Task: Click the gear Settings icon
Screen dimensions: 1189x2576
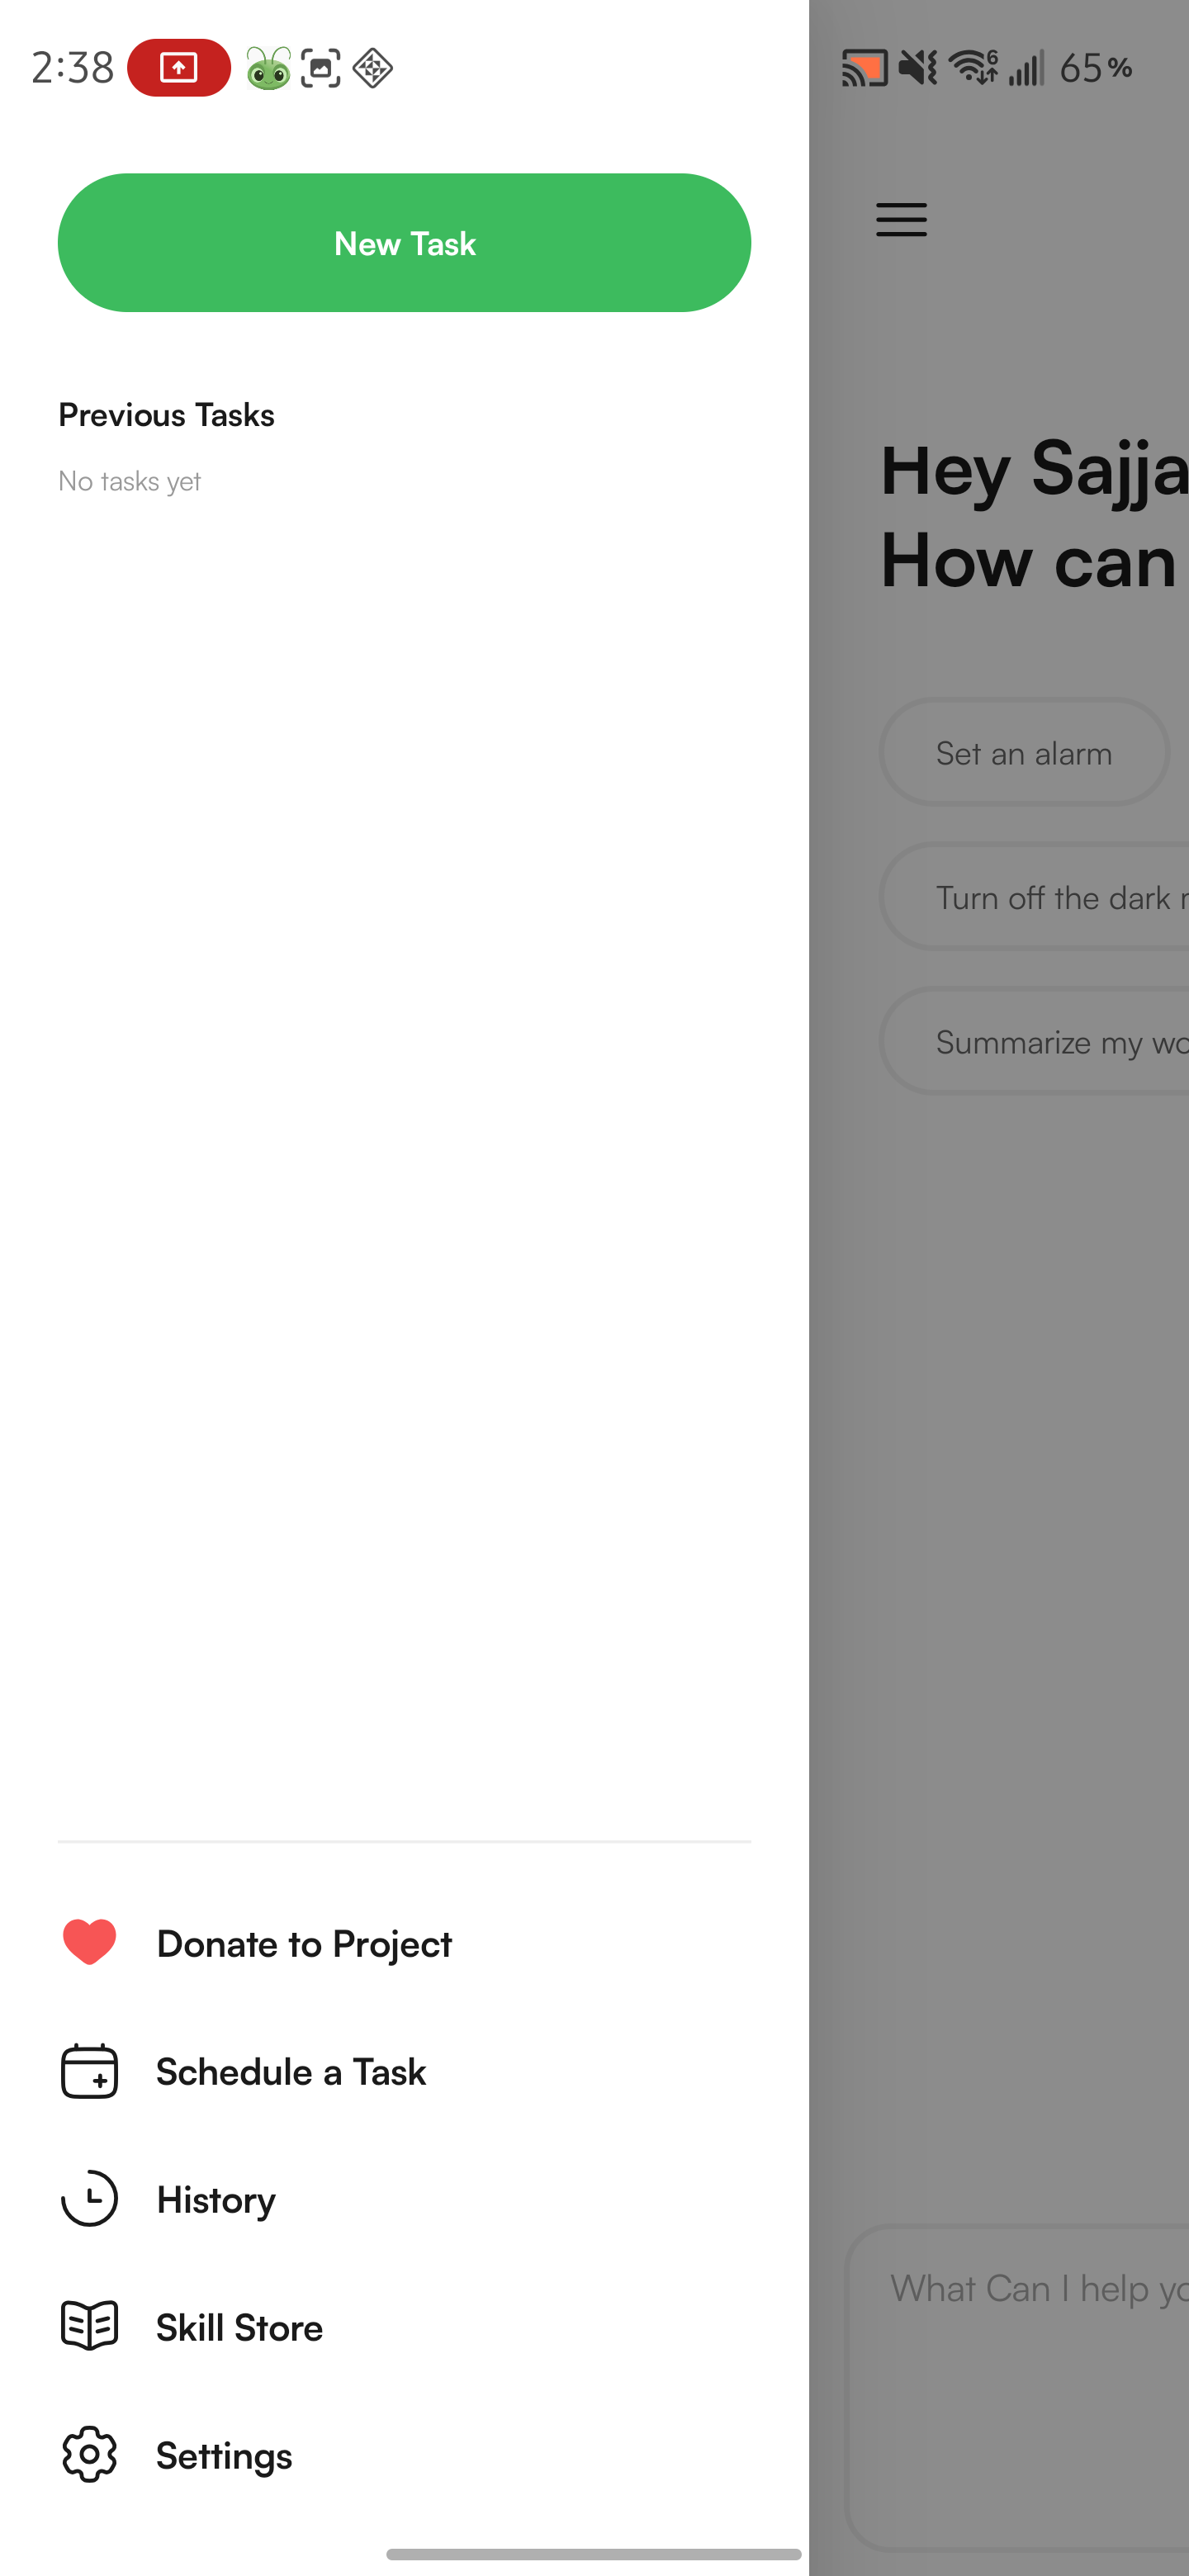Action: (x=89, y=2454)
